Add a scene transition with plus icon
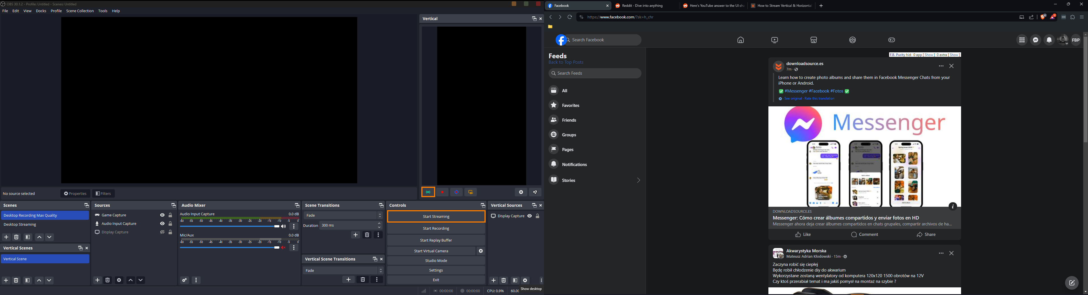Screen dimensions: 1088x295 pyautogui.click(x=356, y=235)
